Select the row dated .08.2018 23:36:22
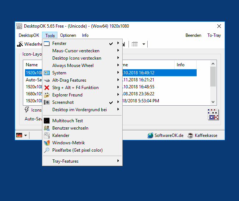 coord(110,94)
